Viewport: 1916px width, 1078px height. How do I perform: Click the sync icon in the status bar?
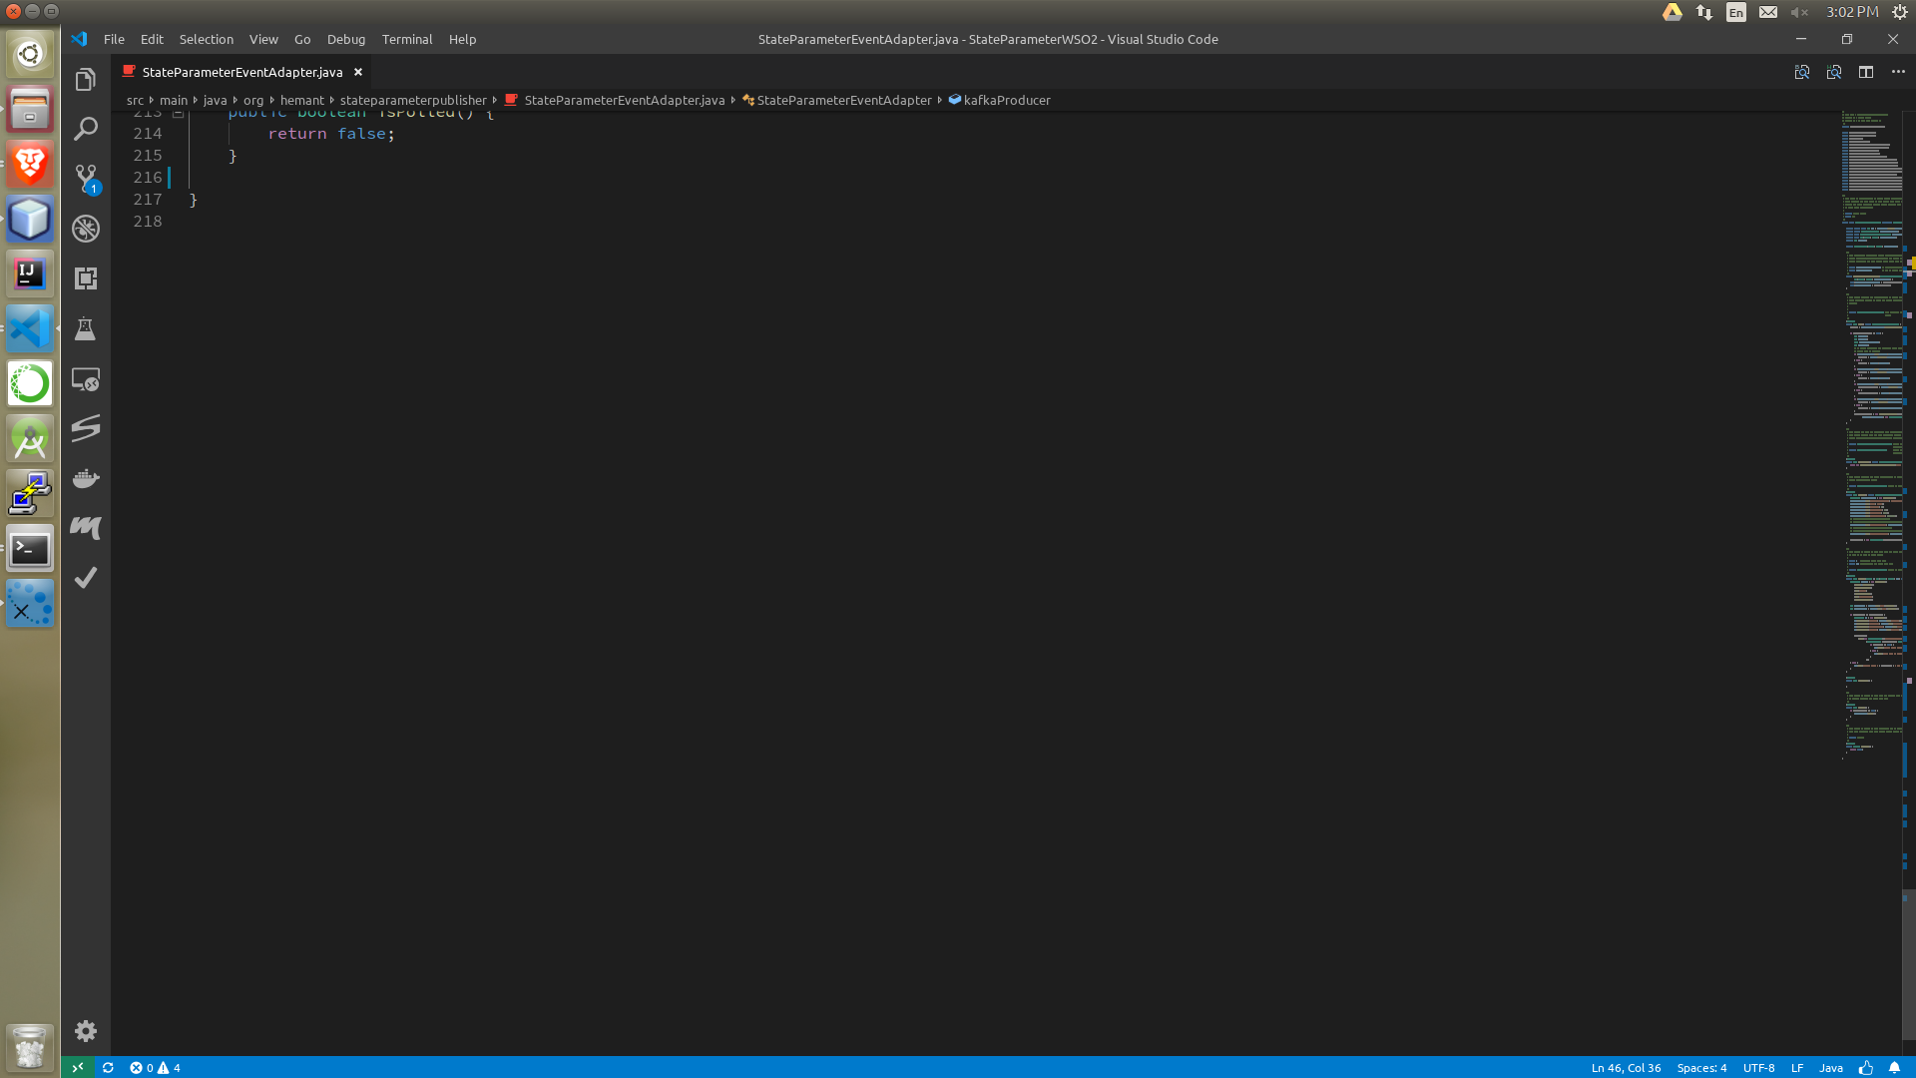click(x=107, y=1067)
